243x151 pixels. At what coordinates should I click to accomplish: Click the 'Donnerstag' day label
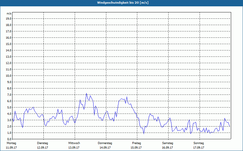coord(105,143)
